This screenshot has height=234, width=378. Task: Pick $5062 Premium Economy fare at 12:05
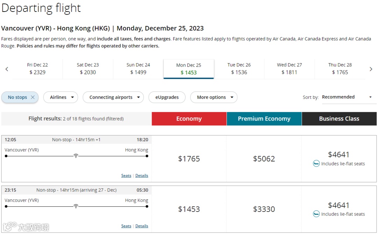[264, 159]
